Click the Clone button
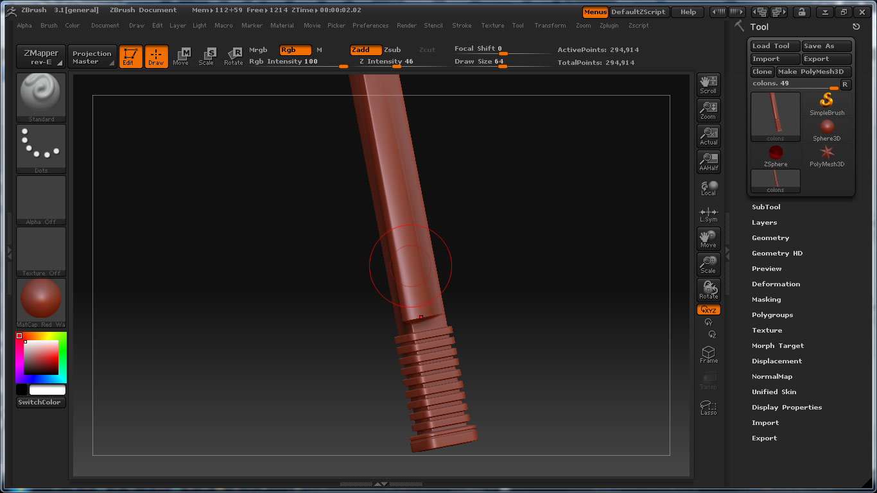877x493 pixels. (x=762, y=72)
